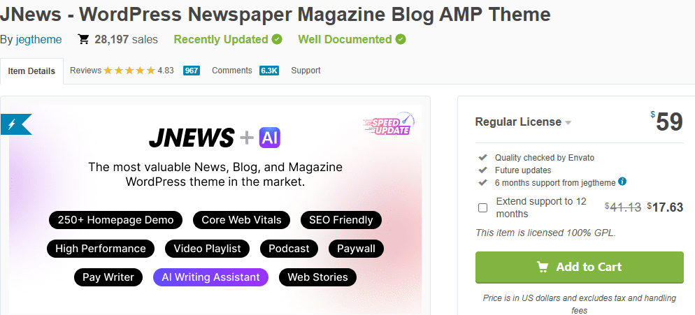Click 'Price is in US dollars' note
The height and width of the screenshot is (315, 695).
(x=580, y=304)
